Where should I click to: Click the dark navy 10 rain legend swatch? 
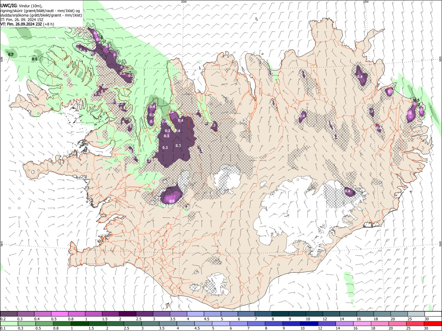click(308, 323)
